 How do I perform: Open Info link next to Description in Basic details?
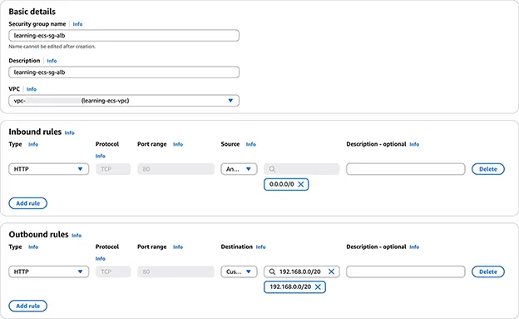tap(52, 61)
